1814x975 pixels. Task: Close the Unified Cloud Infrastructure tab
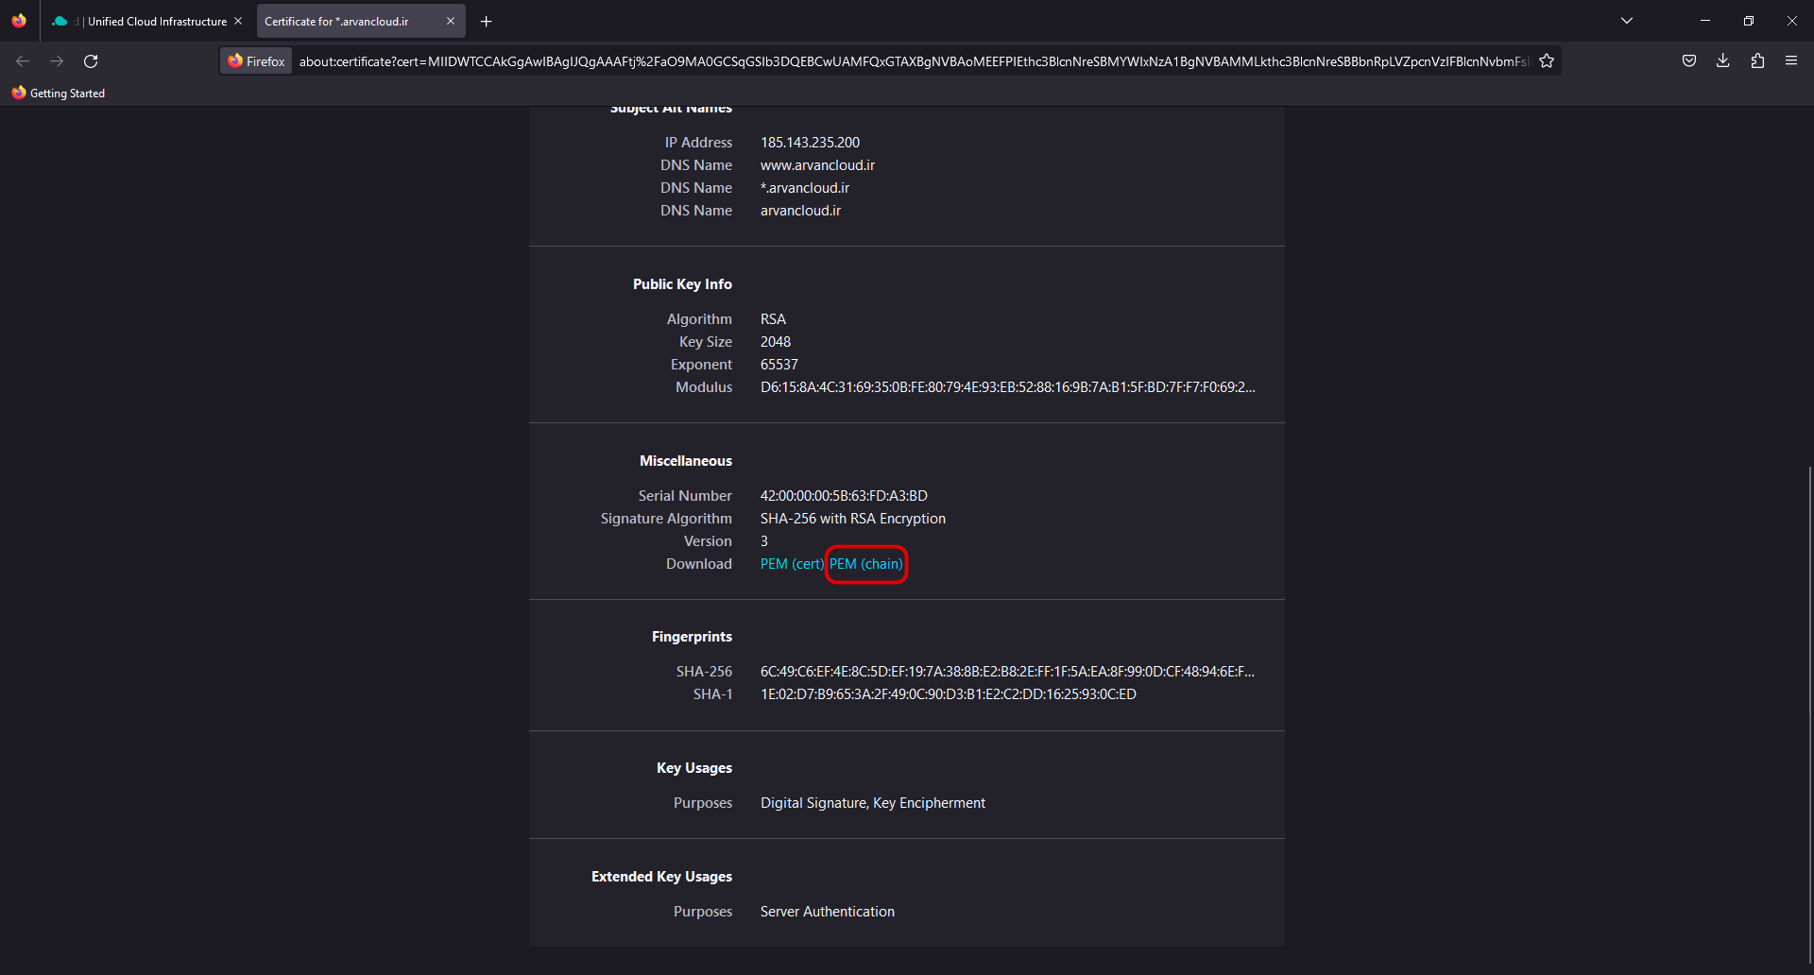coord(238,21)
